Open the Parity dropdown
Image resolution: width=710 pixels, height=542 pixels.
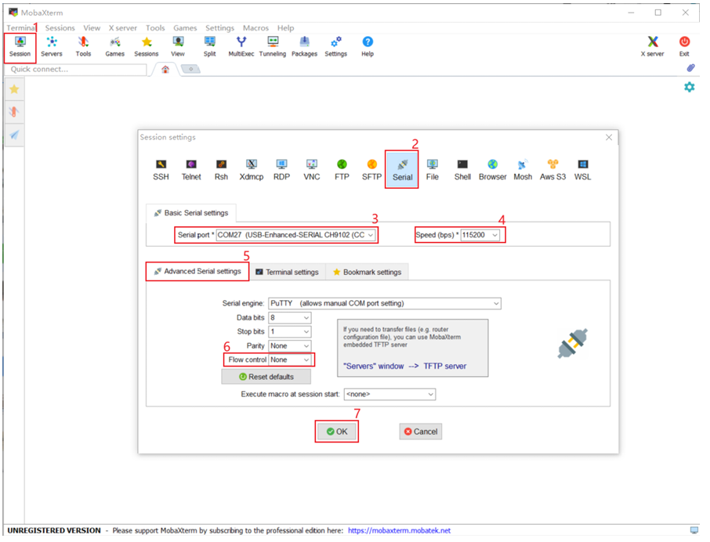290,345
